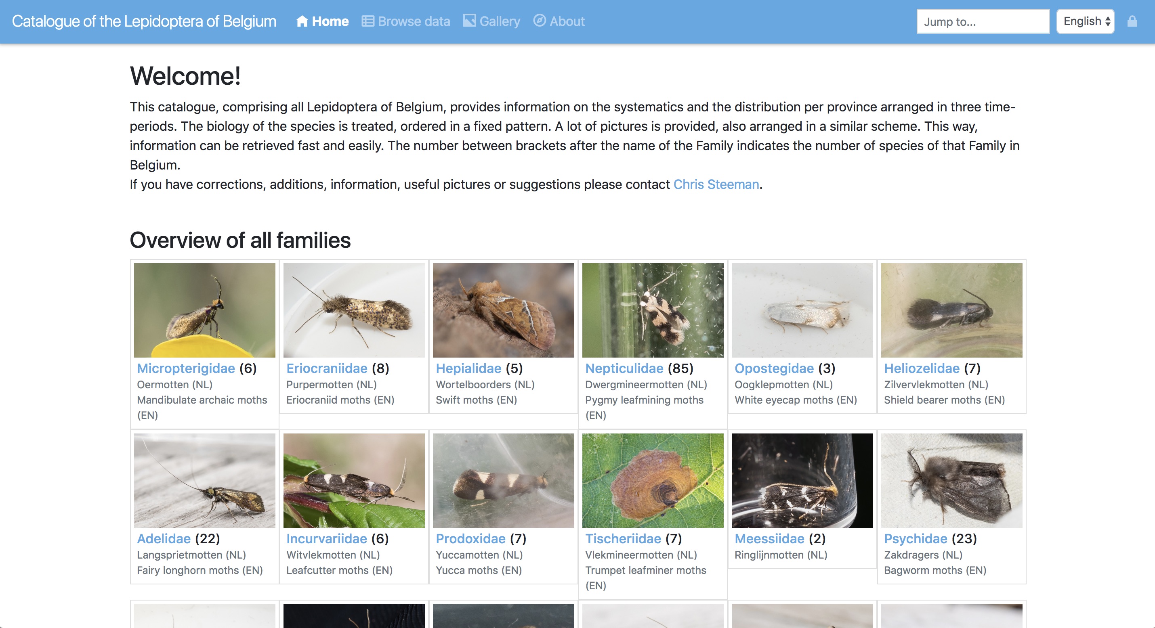Click the Gallery picture icon
The width and height of the screenshot is (1155, 628).
click(469, 21)
